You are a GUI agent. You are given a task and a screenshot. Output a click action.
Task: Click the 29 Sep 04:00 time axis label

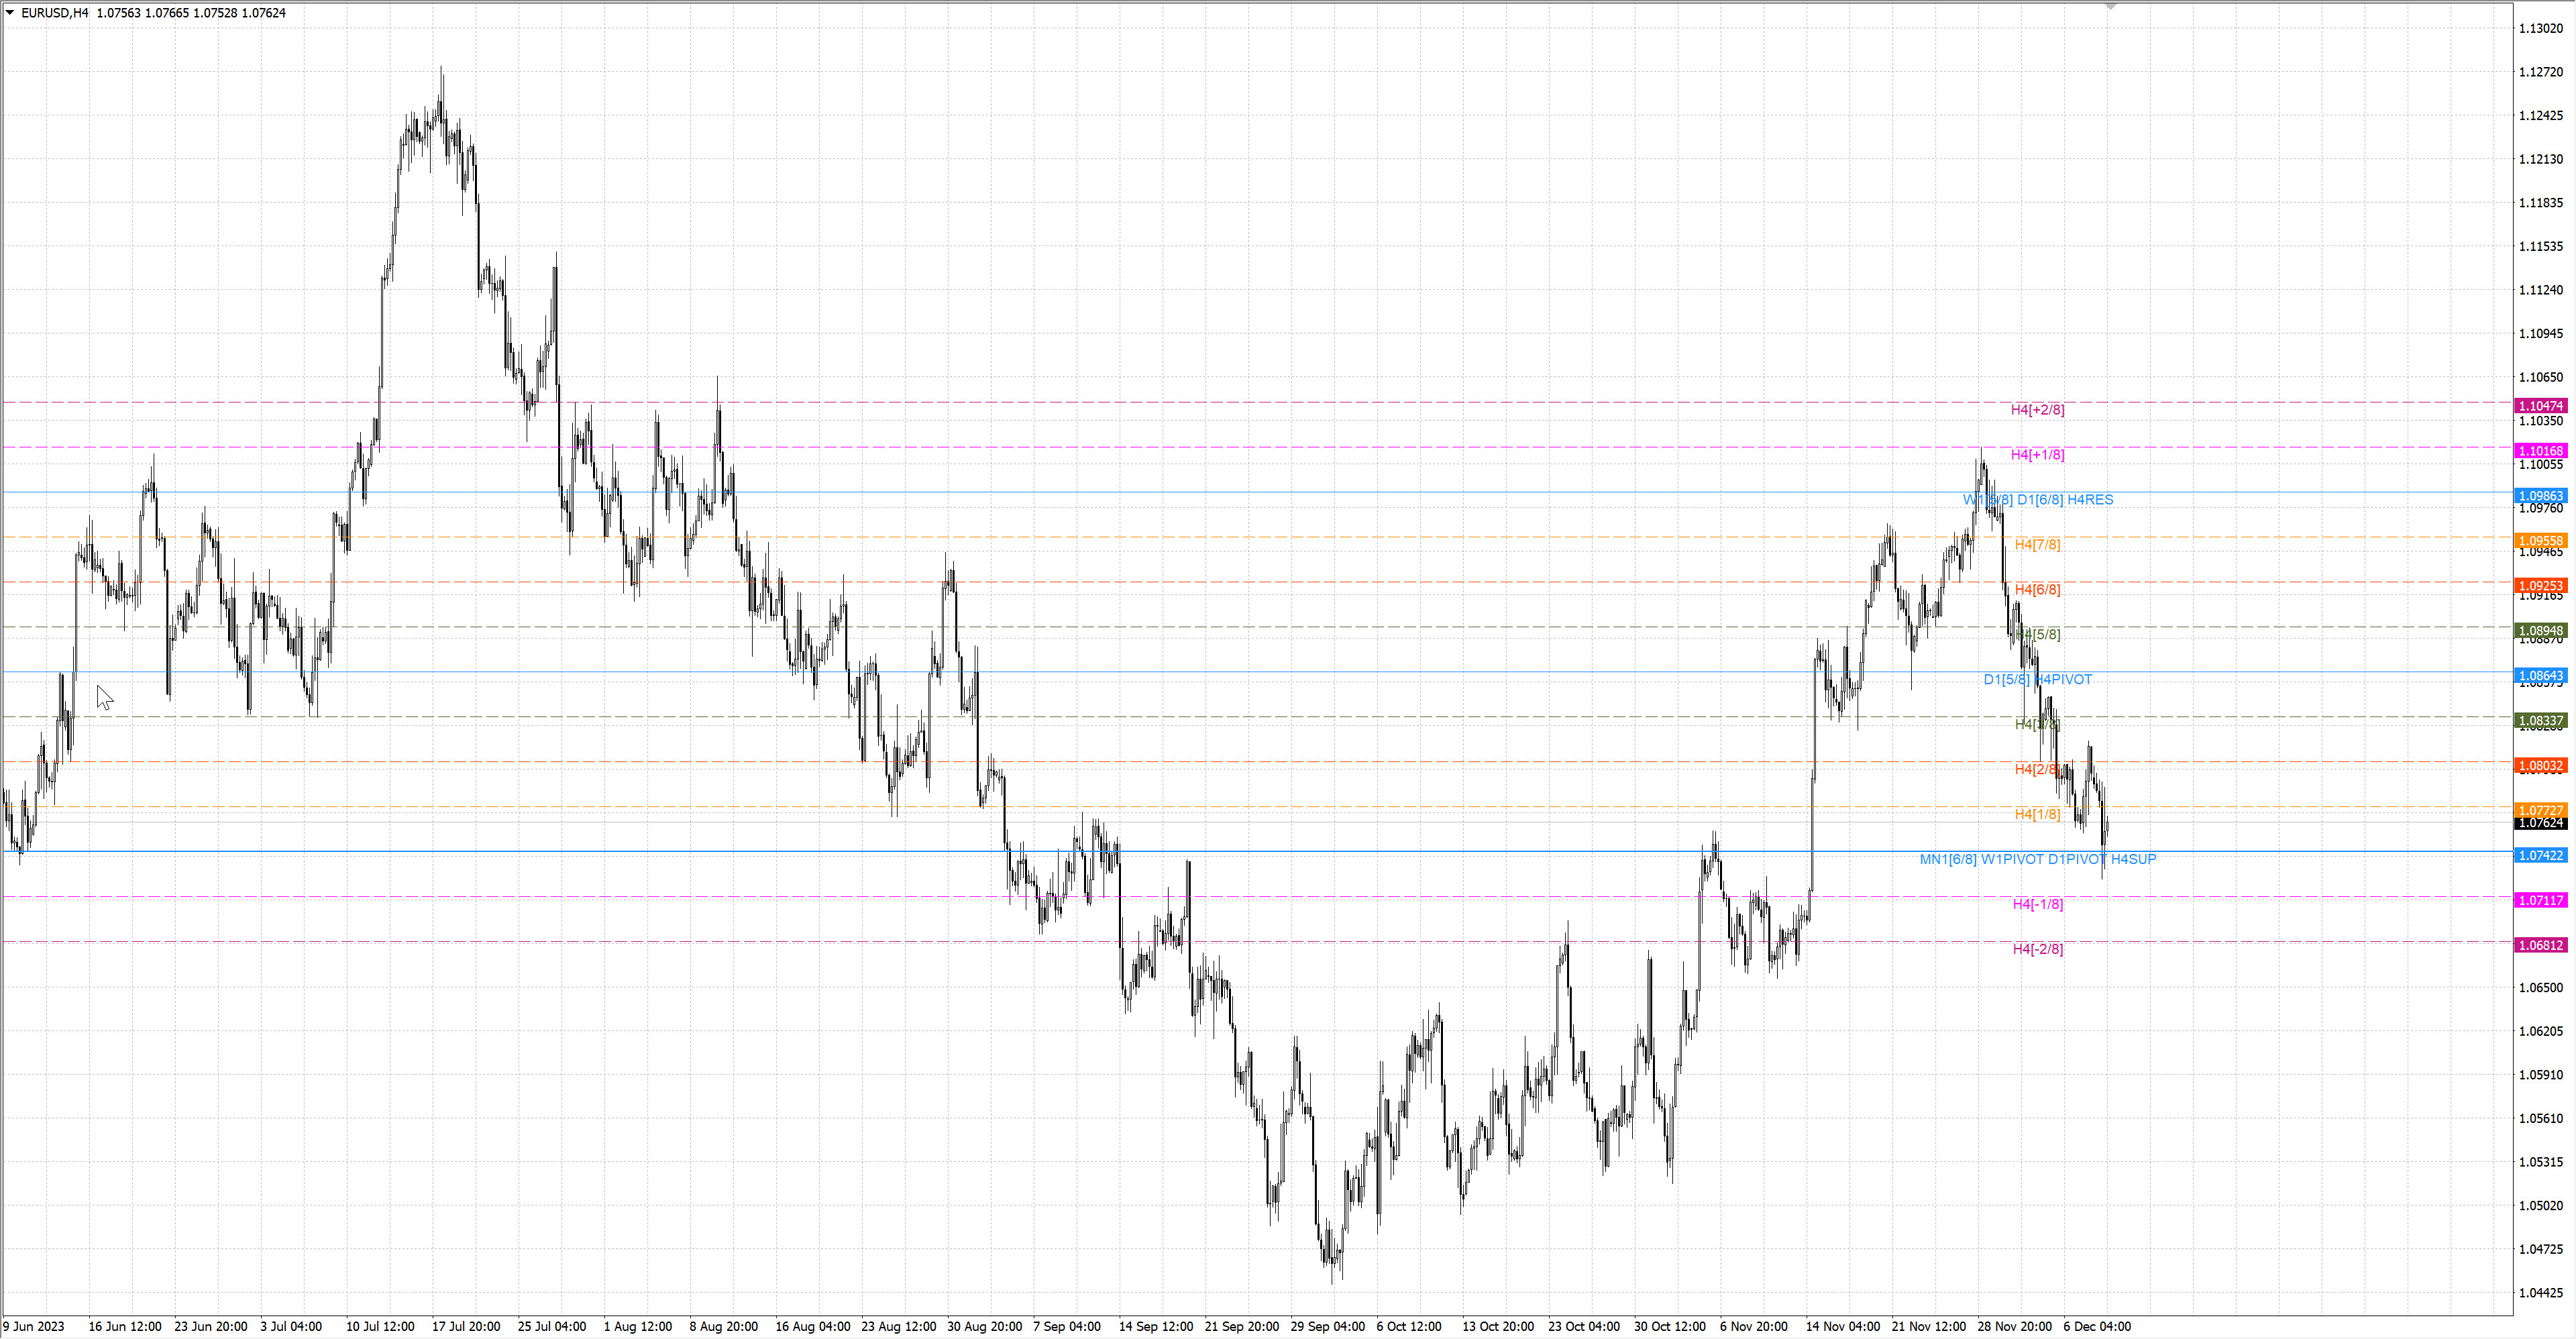[x=1327, y=1327]
